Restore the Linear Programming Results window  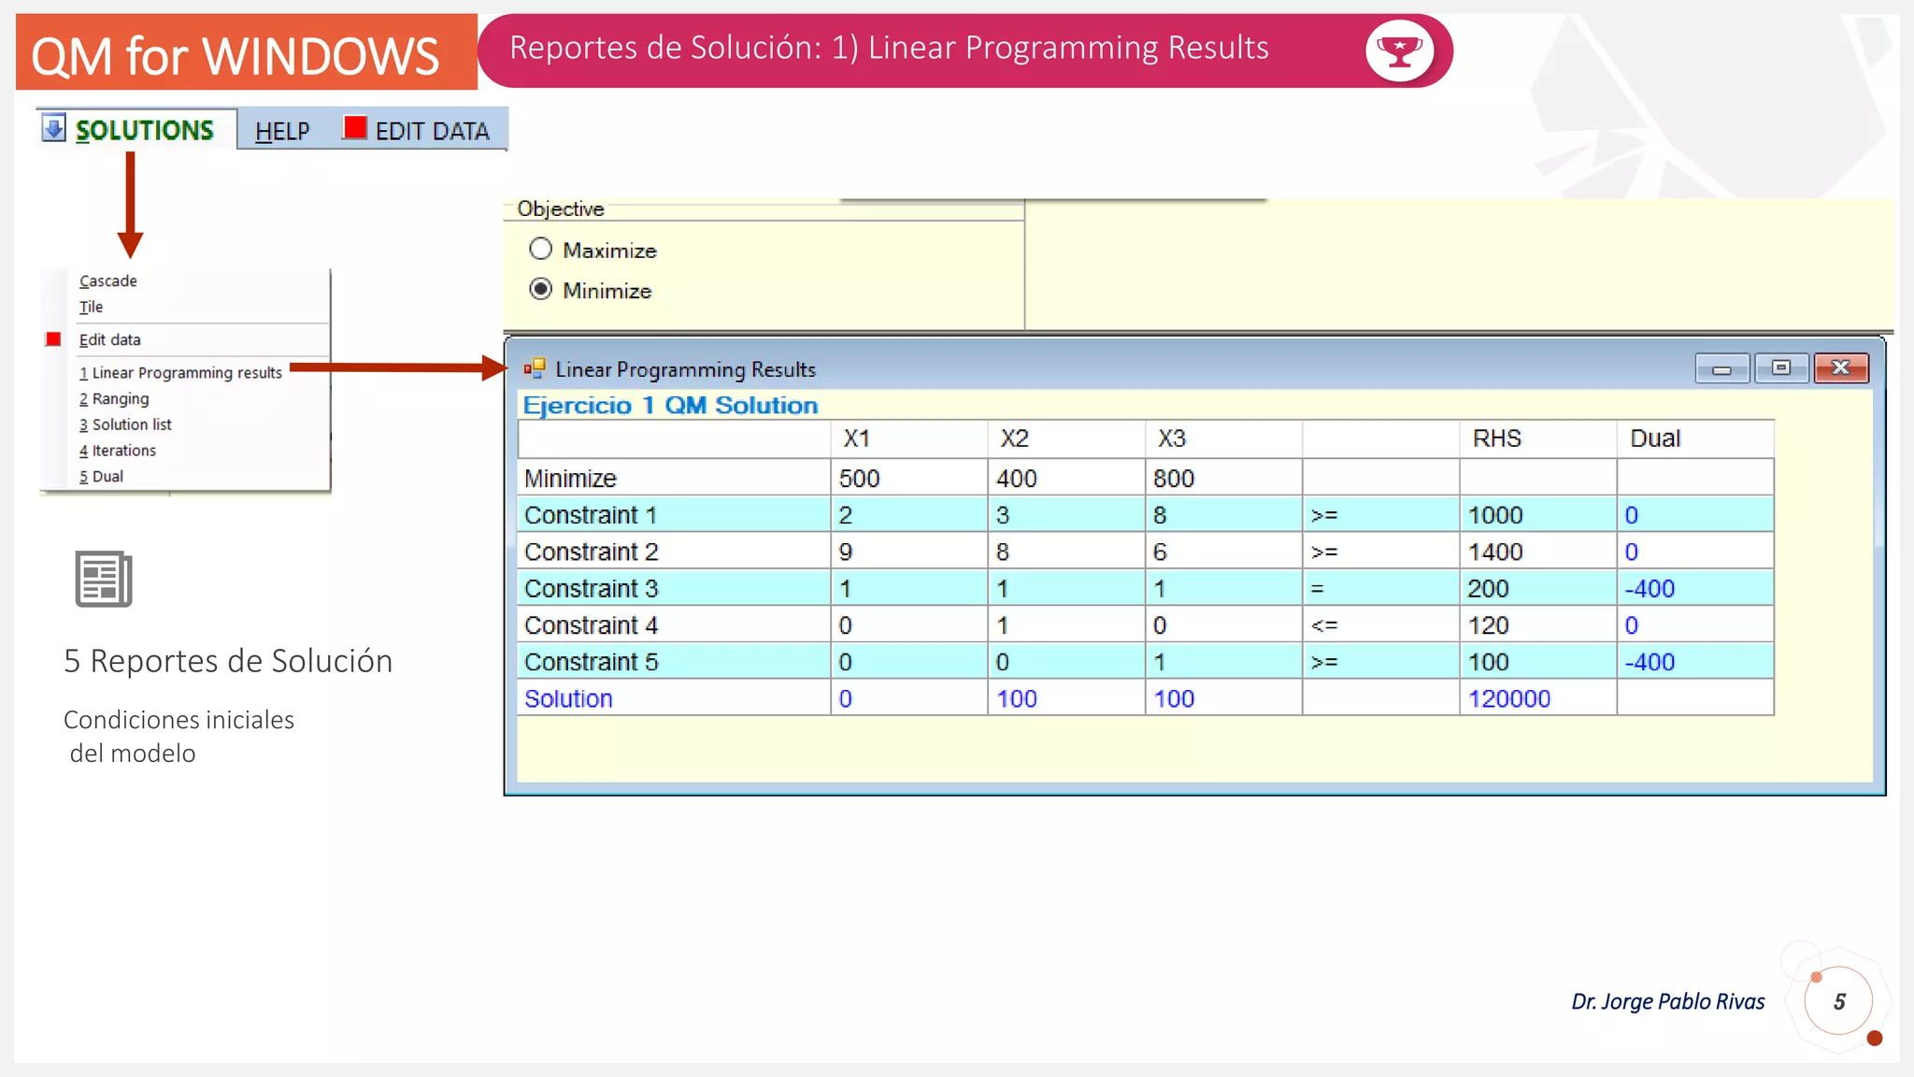pos(1781,368)
